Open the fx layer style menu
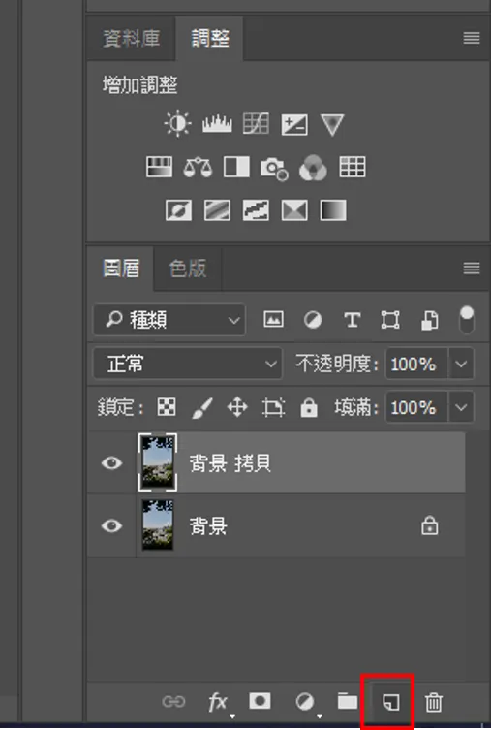The height and width of the screenshot is (730, 491). tap(219, 702)
